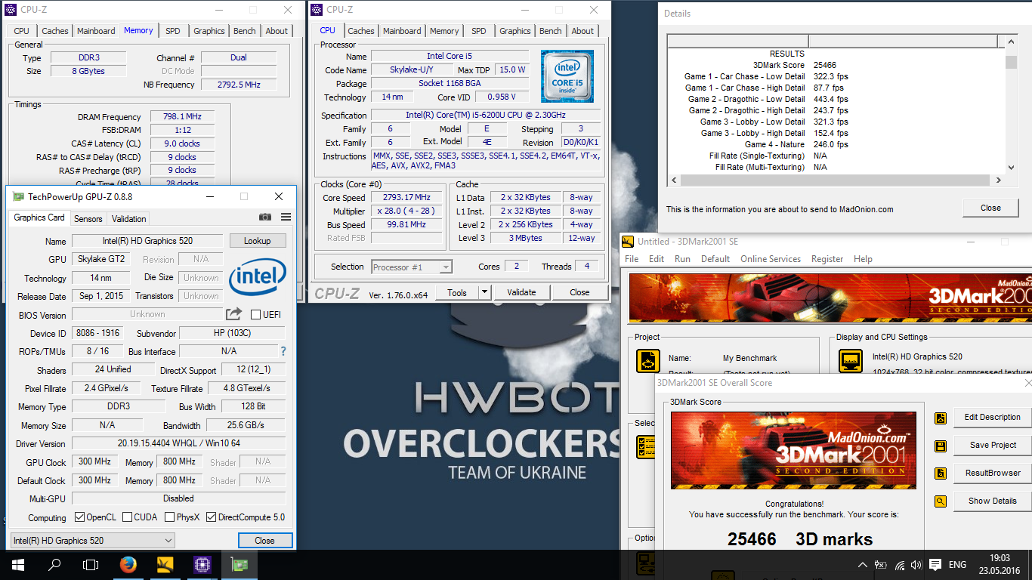The height and width of the screenshot is (580, 1032).
Task: Click the 3DMark2001 score banner image
Action: point(793,452)
